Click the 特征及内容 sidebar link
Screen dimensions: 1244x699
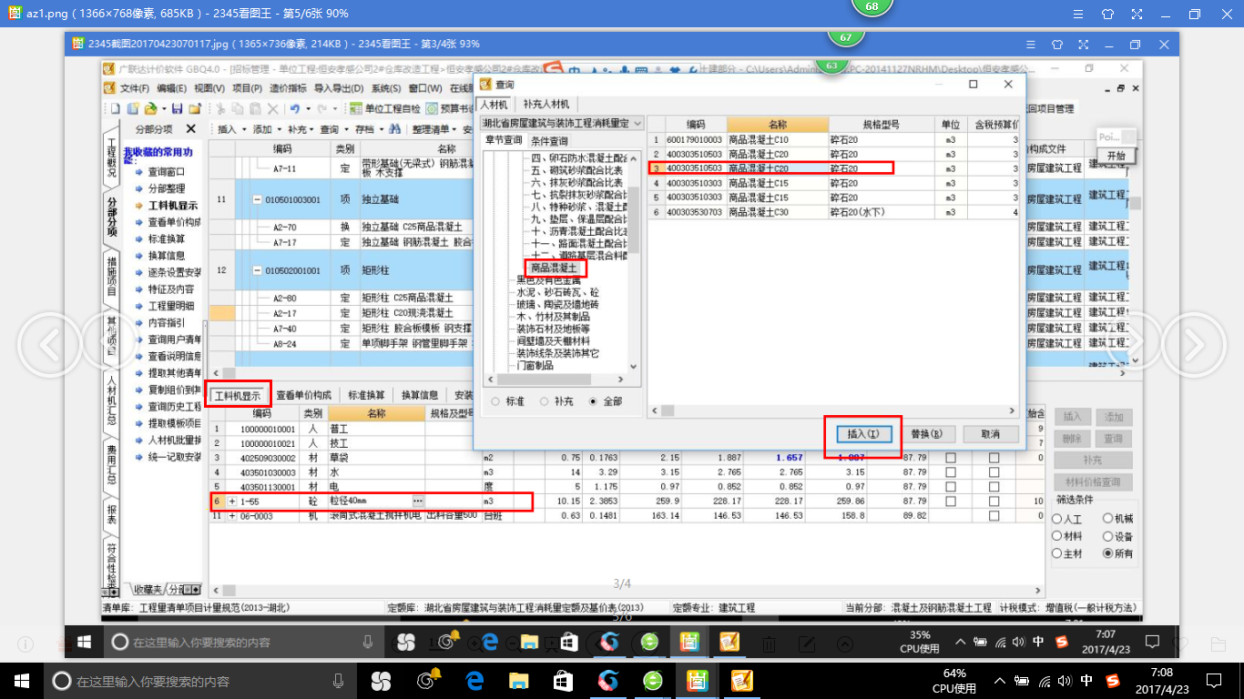pos(171,289)
